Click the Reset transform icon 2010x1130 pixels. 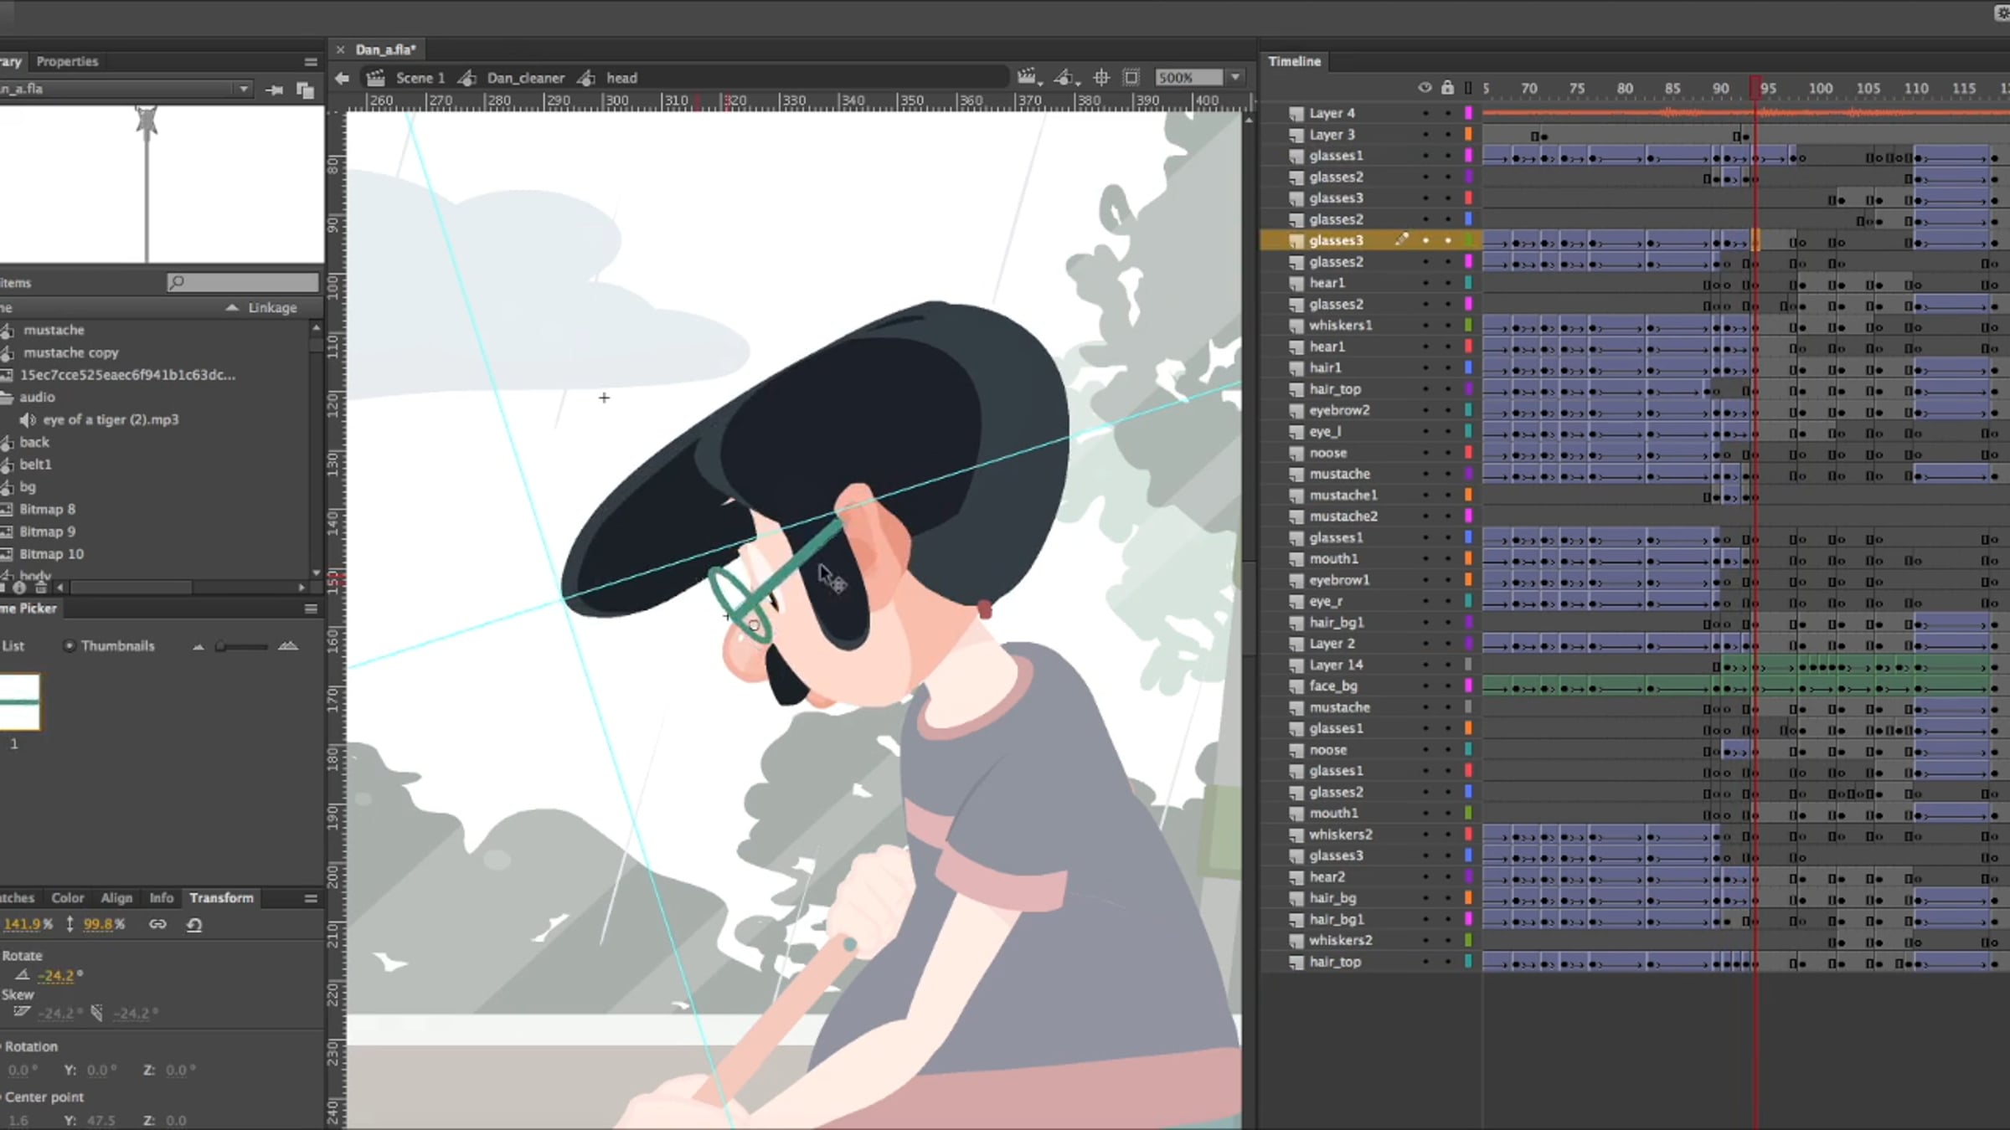coord(194,924)
